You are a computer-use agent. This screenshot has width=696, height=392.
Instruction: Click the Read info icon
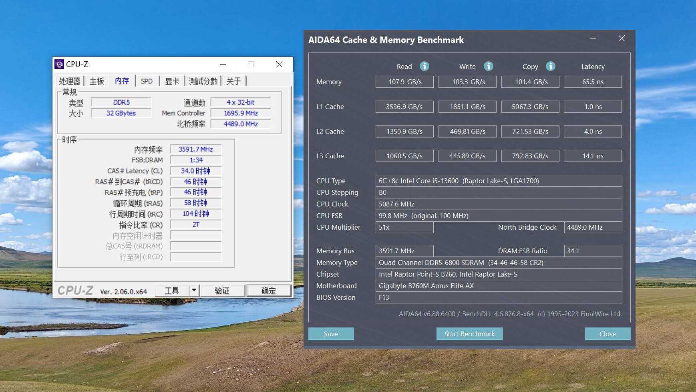click(x=424, y=66)
